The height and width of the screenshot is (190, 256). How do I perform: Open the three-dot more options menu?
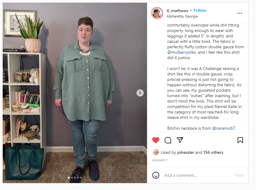pos(239,13)
